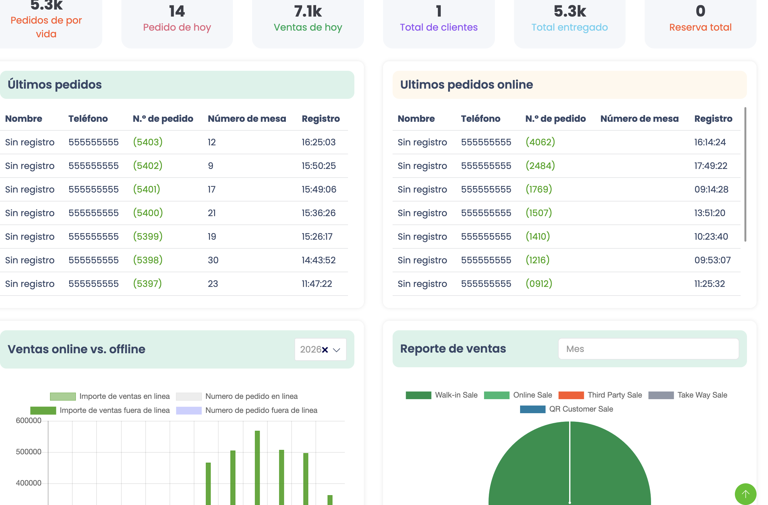Toggle Walk-in Sale legend swatch

point(418,395)
